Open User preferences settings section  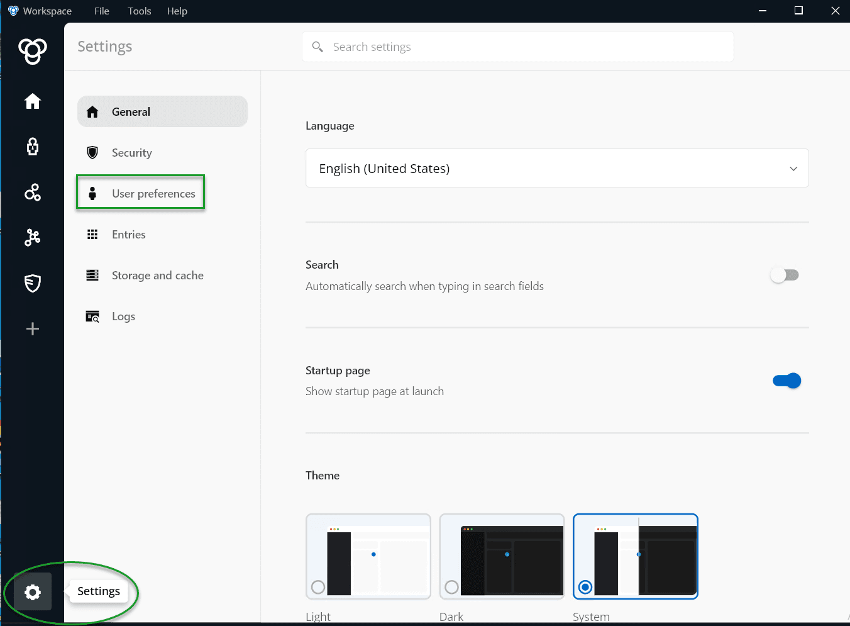(x=153, y=194)
